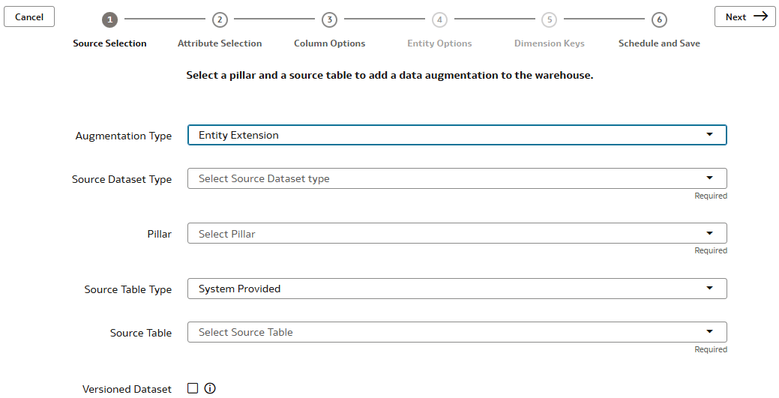
Task: Open the Augmentation Type dropdown
Action: point(456,135)
